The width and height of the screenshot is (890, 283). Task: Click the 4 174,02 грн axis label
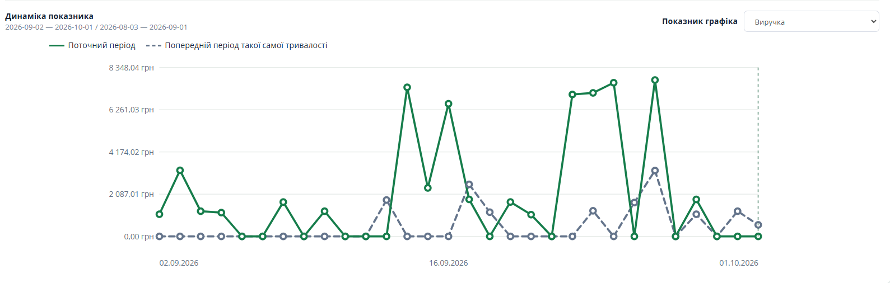point(131,152)
